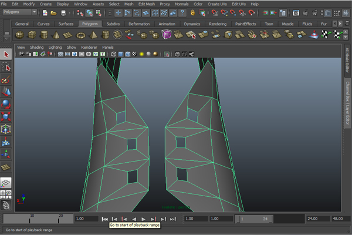Activate the Scale tool cube icon
Viewport: 352px width, 235px height.
(x=6, y=116)
